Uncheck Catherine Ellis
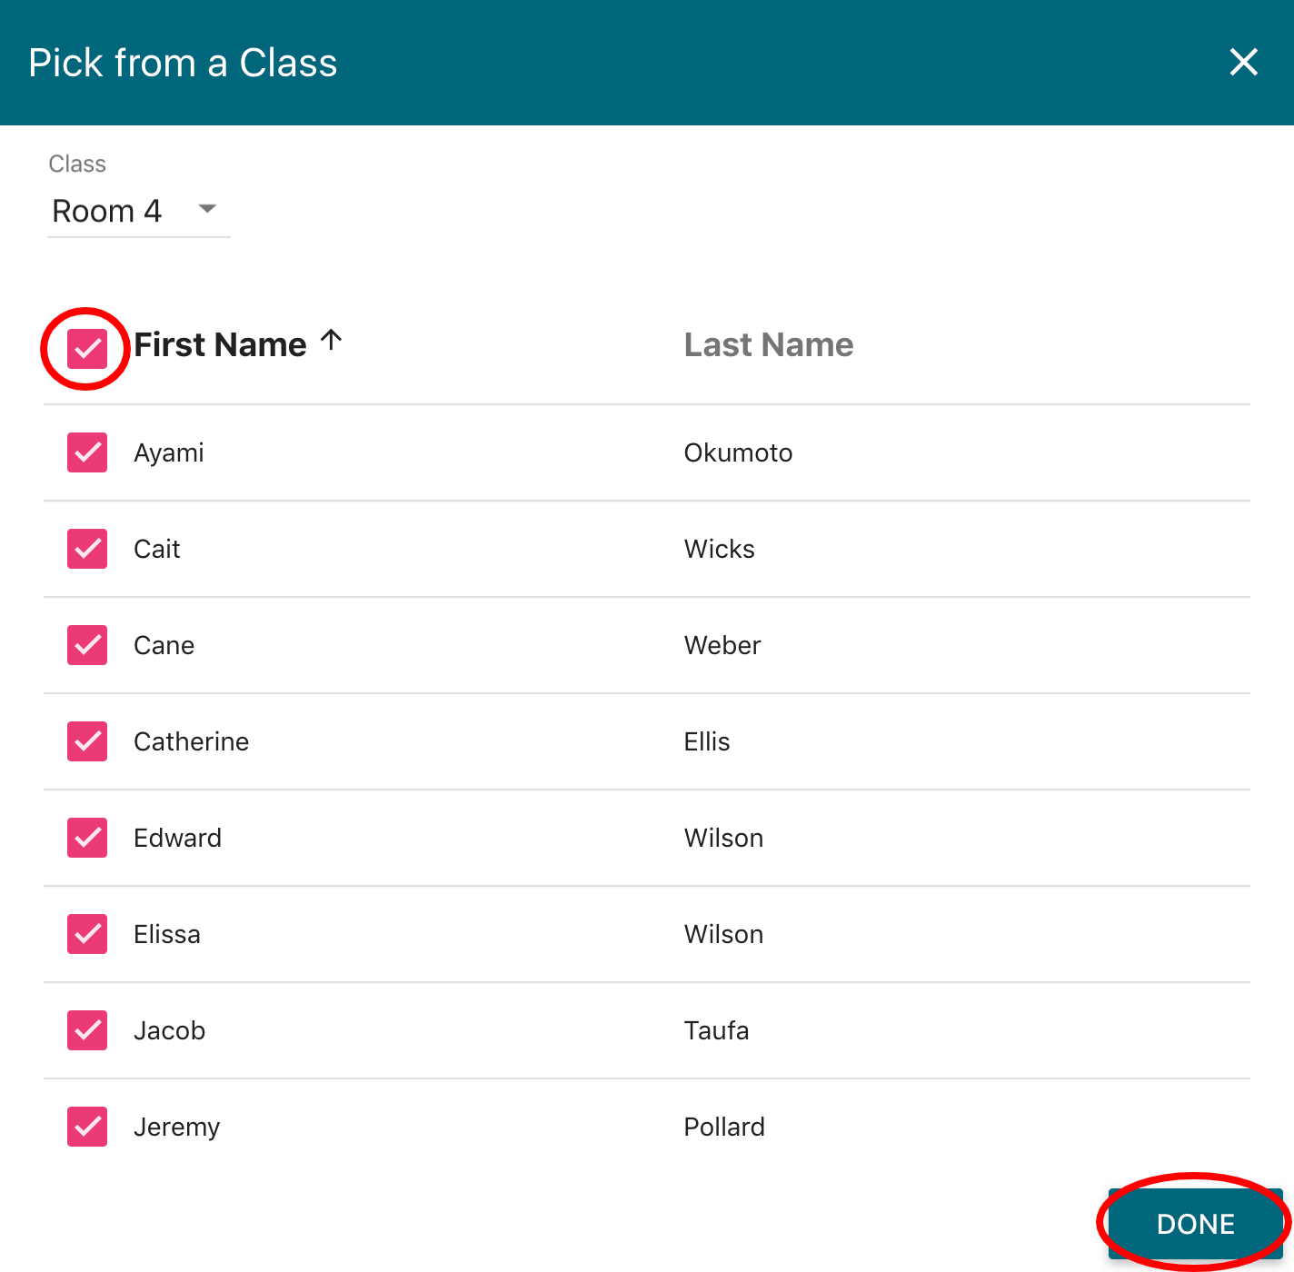Viewport: 1294px width, 1272px height. coord(86,740)
